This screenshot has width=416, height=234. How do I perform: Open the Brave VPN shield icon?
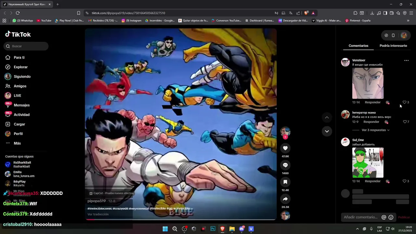click(405, 13)
